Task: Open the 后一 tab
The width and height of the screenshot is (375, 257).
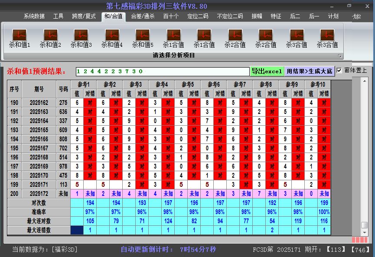Action: [314, 16]
